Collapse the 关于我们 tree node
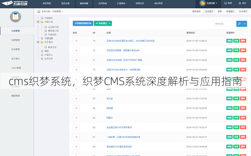The image size is (251, 156). [x=38, y=42]
